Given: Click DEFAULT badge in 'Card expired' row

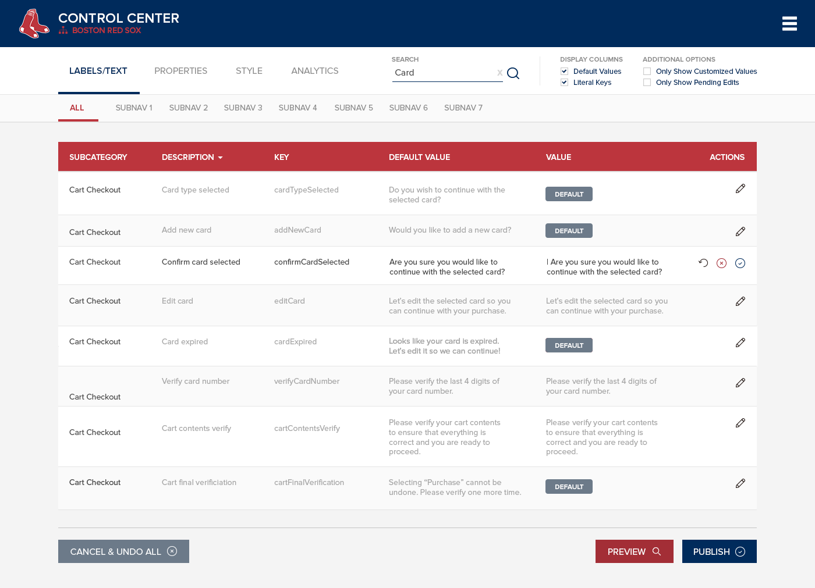Looking at the screenshot, I should (569, 345).
